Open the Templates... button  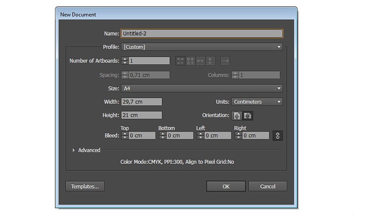tap(85, 186)
